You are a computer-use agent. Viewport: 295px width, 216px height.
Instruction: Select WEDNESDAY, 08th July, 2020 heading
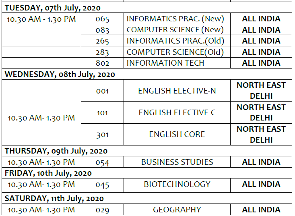pyautogui.click(x=60, y=75)
